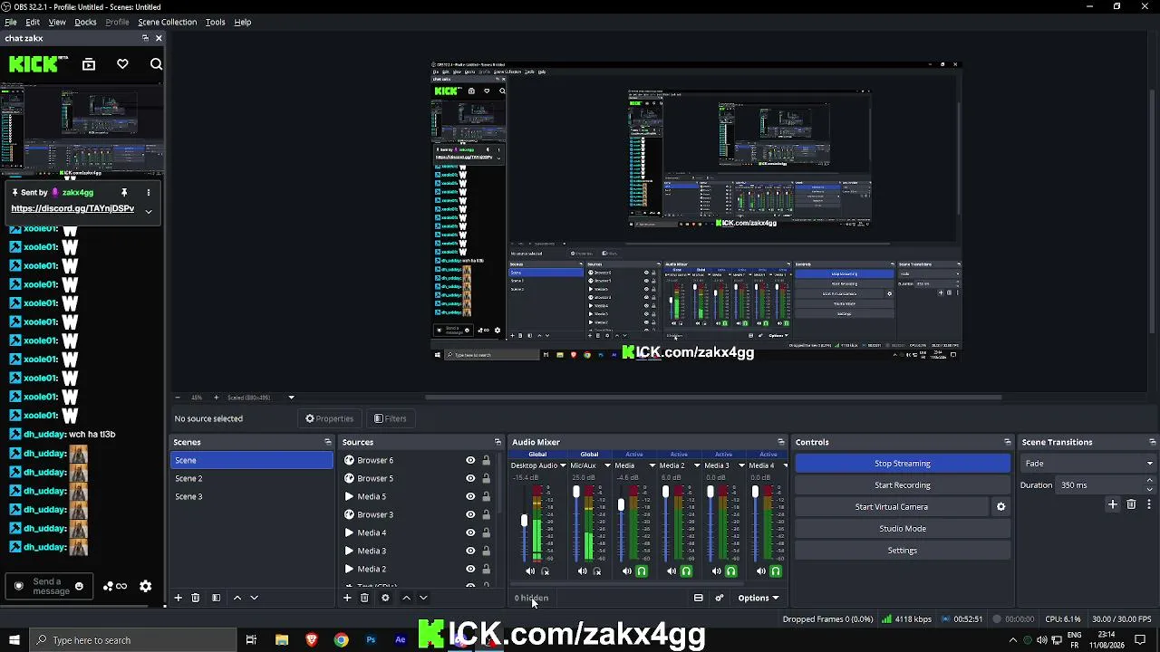The image size is (1160, 652).
Task: Open the pinned discord.gg link
Action: [x=72, y=209]
